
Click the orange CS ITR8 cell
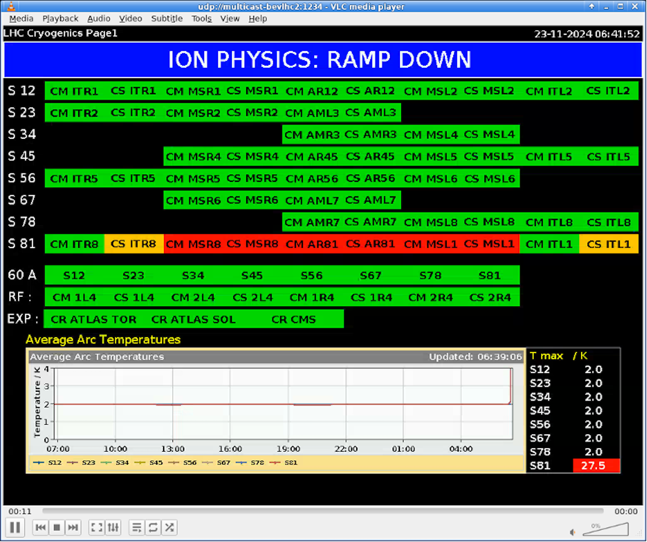tap(134, 244)
